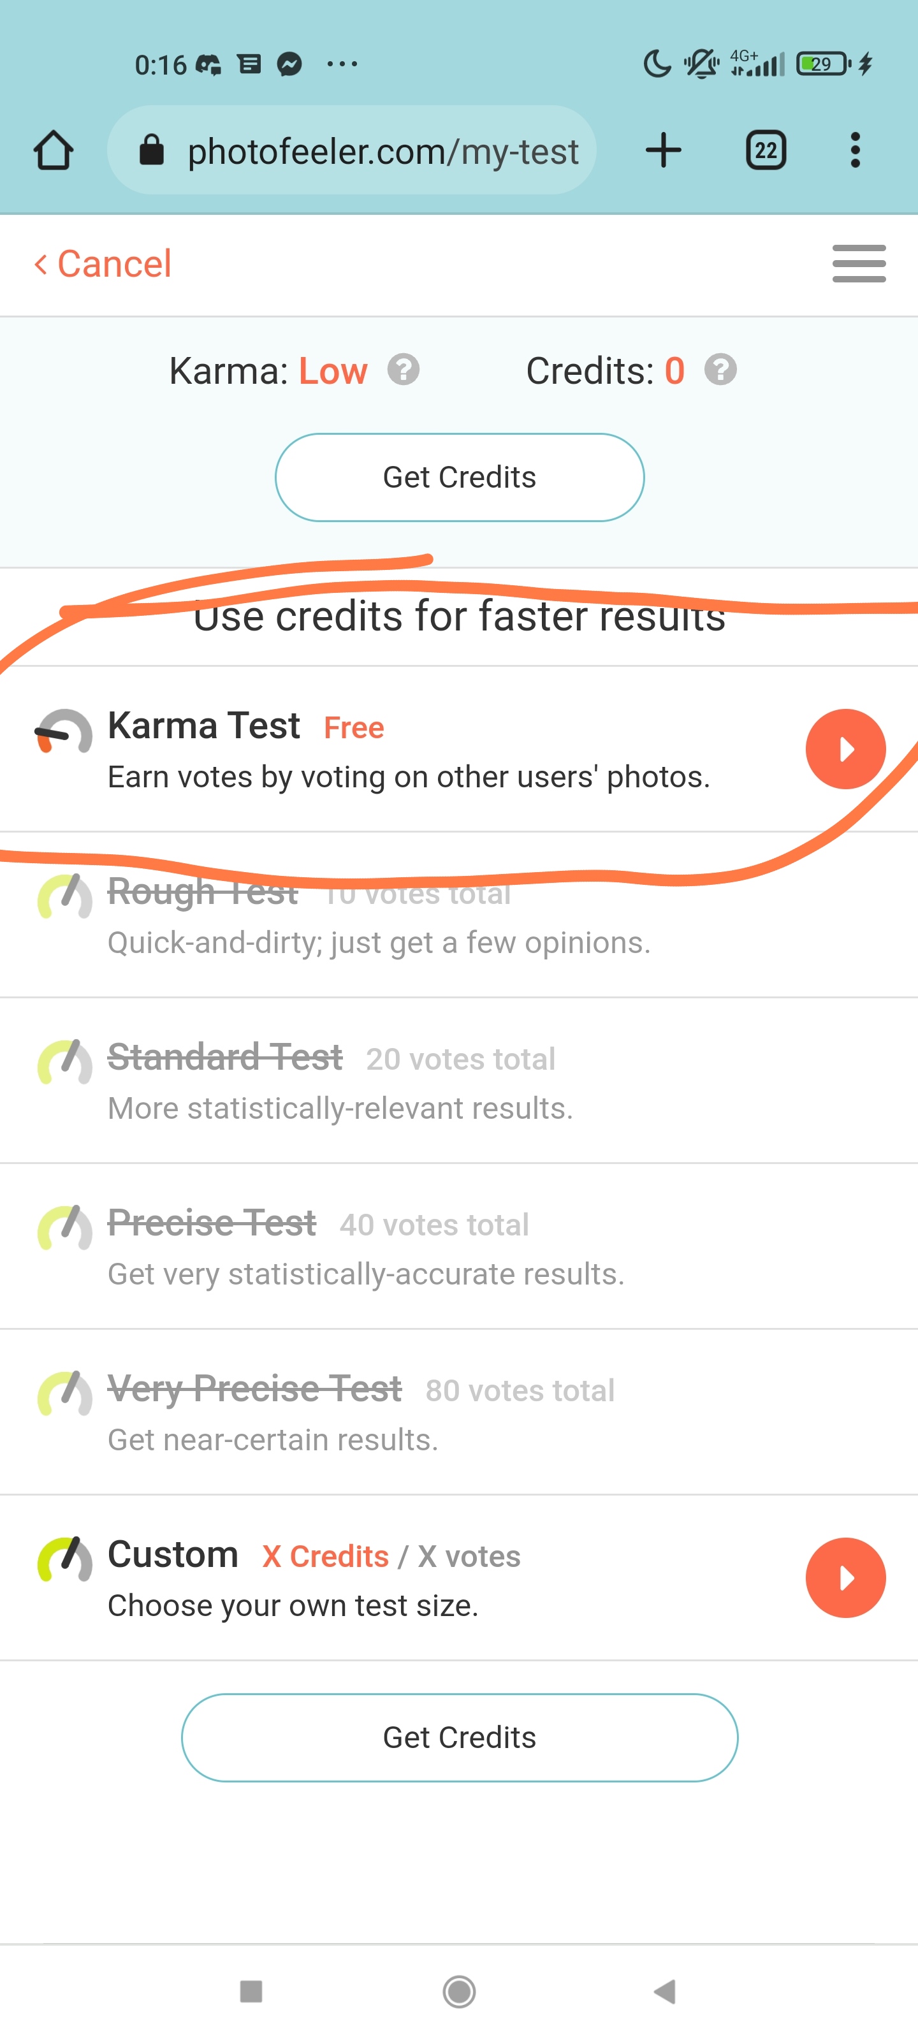Tap the Android recent apps square
Viewport: 918px width, 2040px height.
(x=251, y=1991)
